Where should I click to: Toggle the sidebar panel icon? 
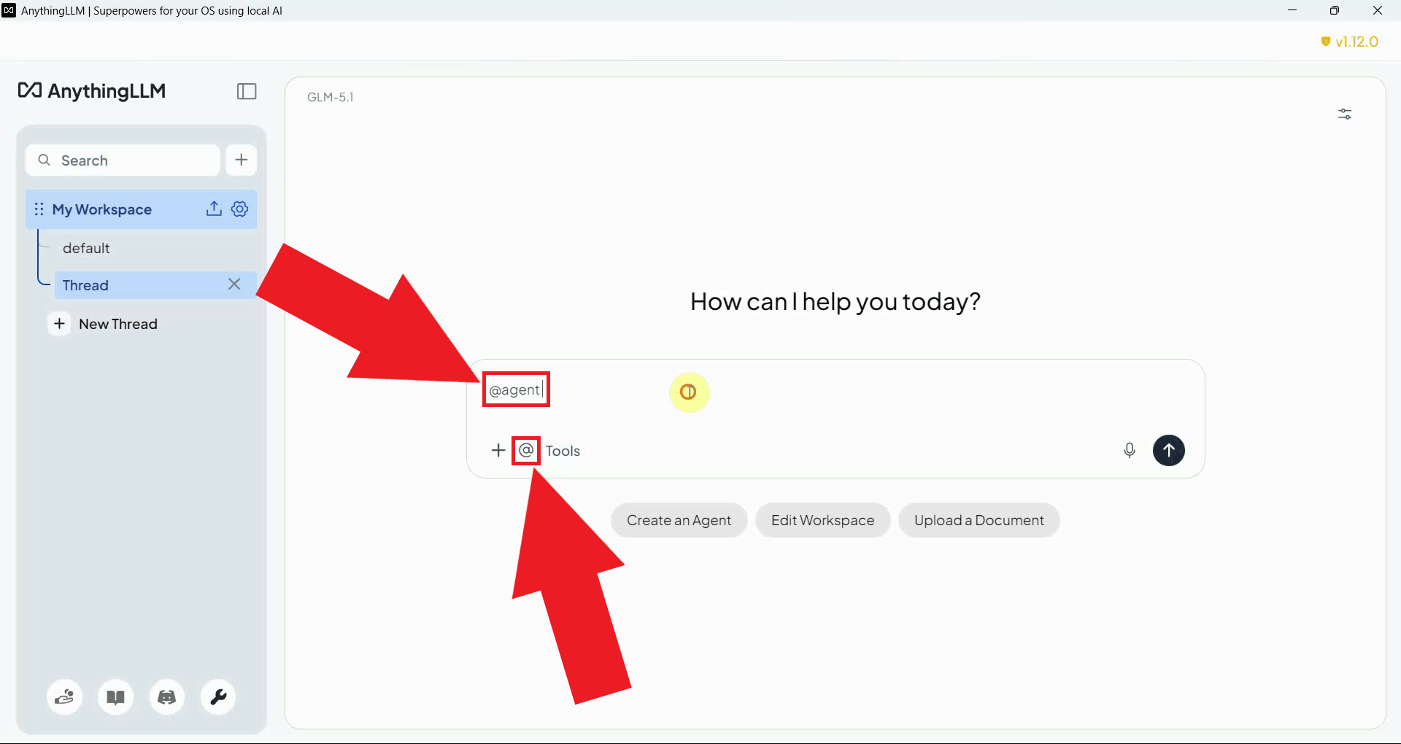pyautogui.click(x=247, y=91)
